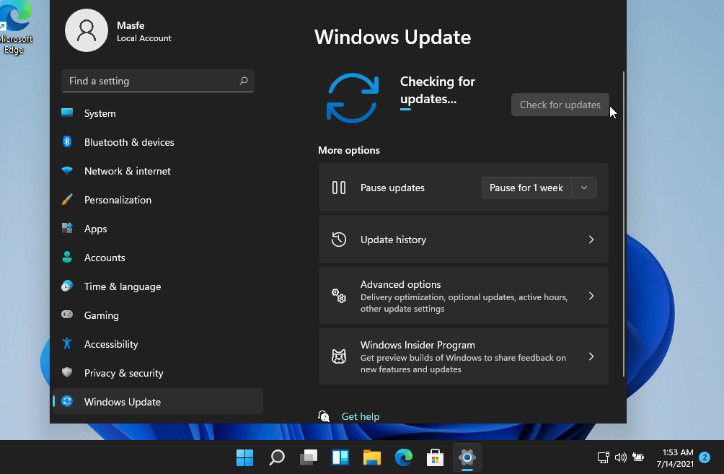The width and height of the screenshot is (724, 474).
Task: Click the Find a setting search box
Action: tap(157, 81)
